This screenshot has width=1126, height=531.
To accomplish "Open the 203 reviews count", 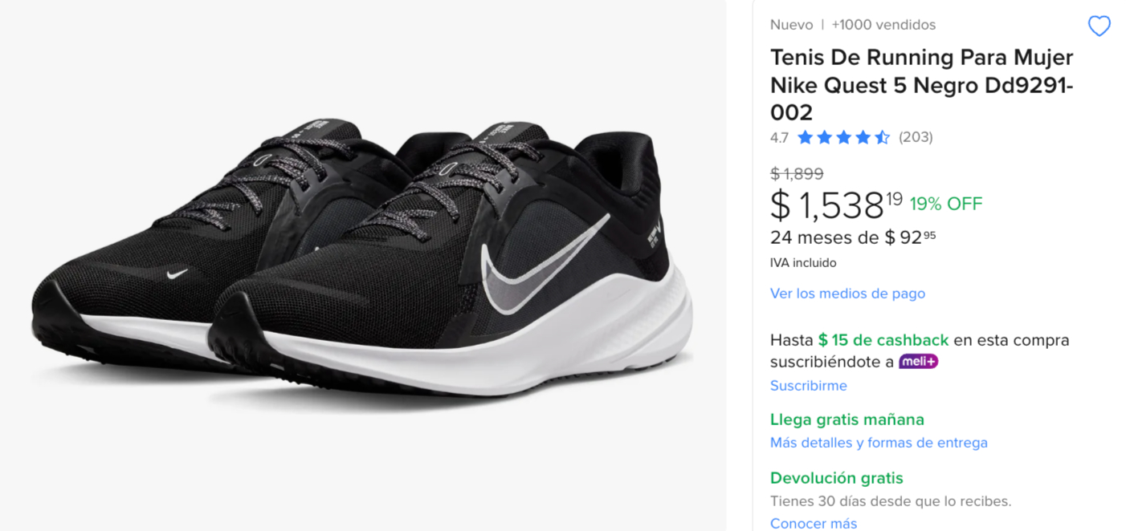I will tap(916, 137).
